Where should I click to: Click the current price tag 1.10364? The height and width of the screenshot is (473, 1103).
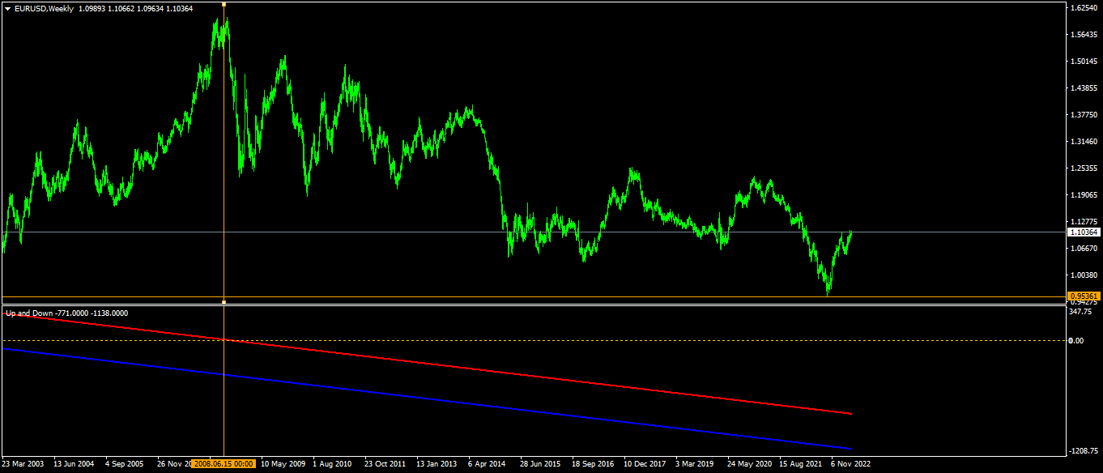click(x=1084, y=232)
